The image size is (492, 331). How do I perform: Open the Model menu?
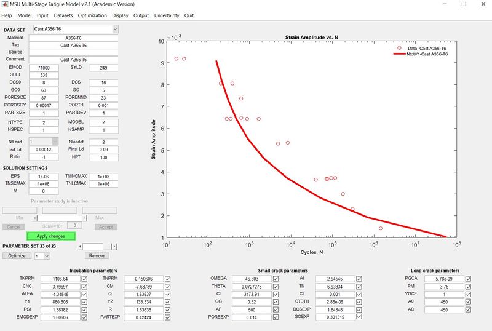pos(25,15)
